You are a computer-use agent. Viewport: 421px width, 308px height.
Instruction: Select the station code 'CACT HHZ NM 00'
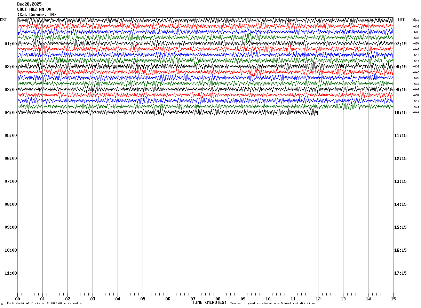click(34, 9)
